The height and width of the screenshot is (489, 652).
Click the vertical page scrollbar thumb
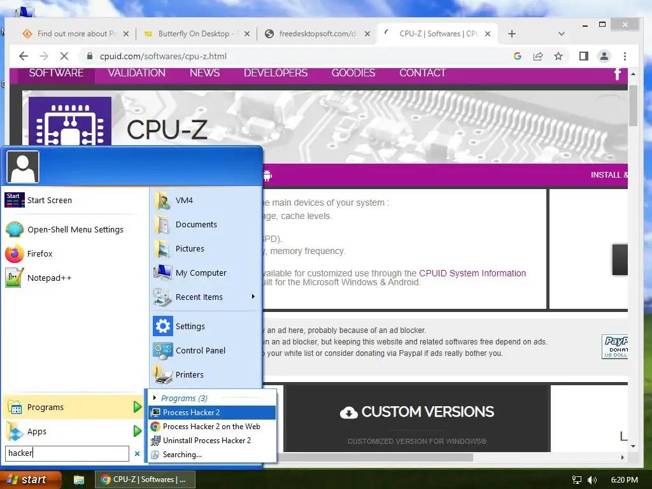633,106
